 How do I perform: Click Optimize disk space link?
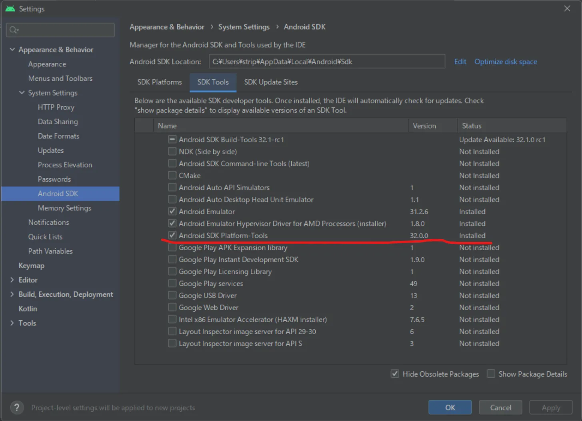click(x=506, y=62)
